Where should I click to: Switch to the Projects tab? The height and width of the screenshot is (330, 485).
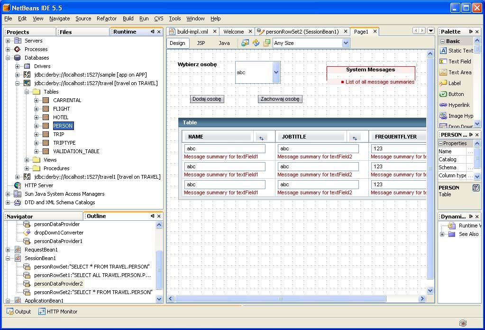point(30,32)
